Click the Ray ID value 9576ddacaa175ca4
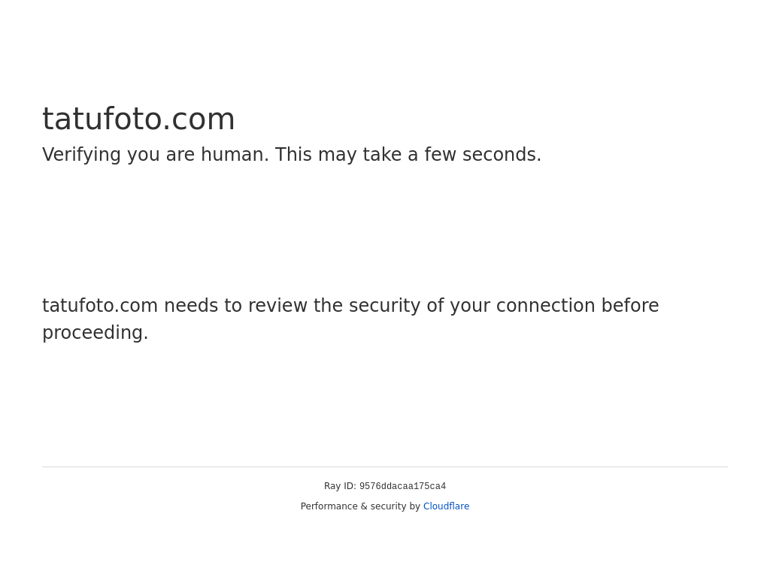Viewport: 770px width, 577px height. coord(403,486)
